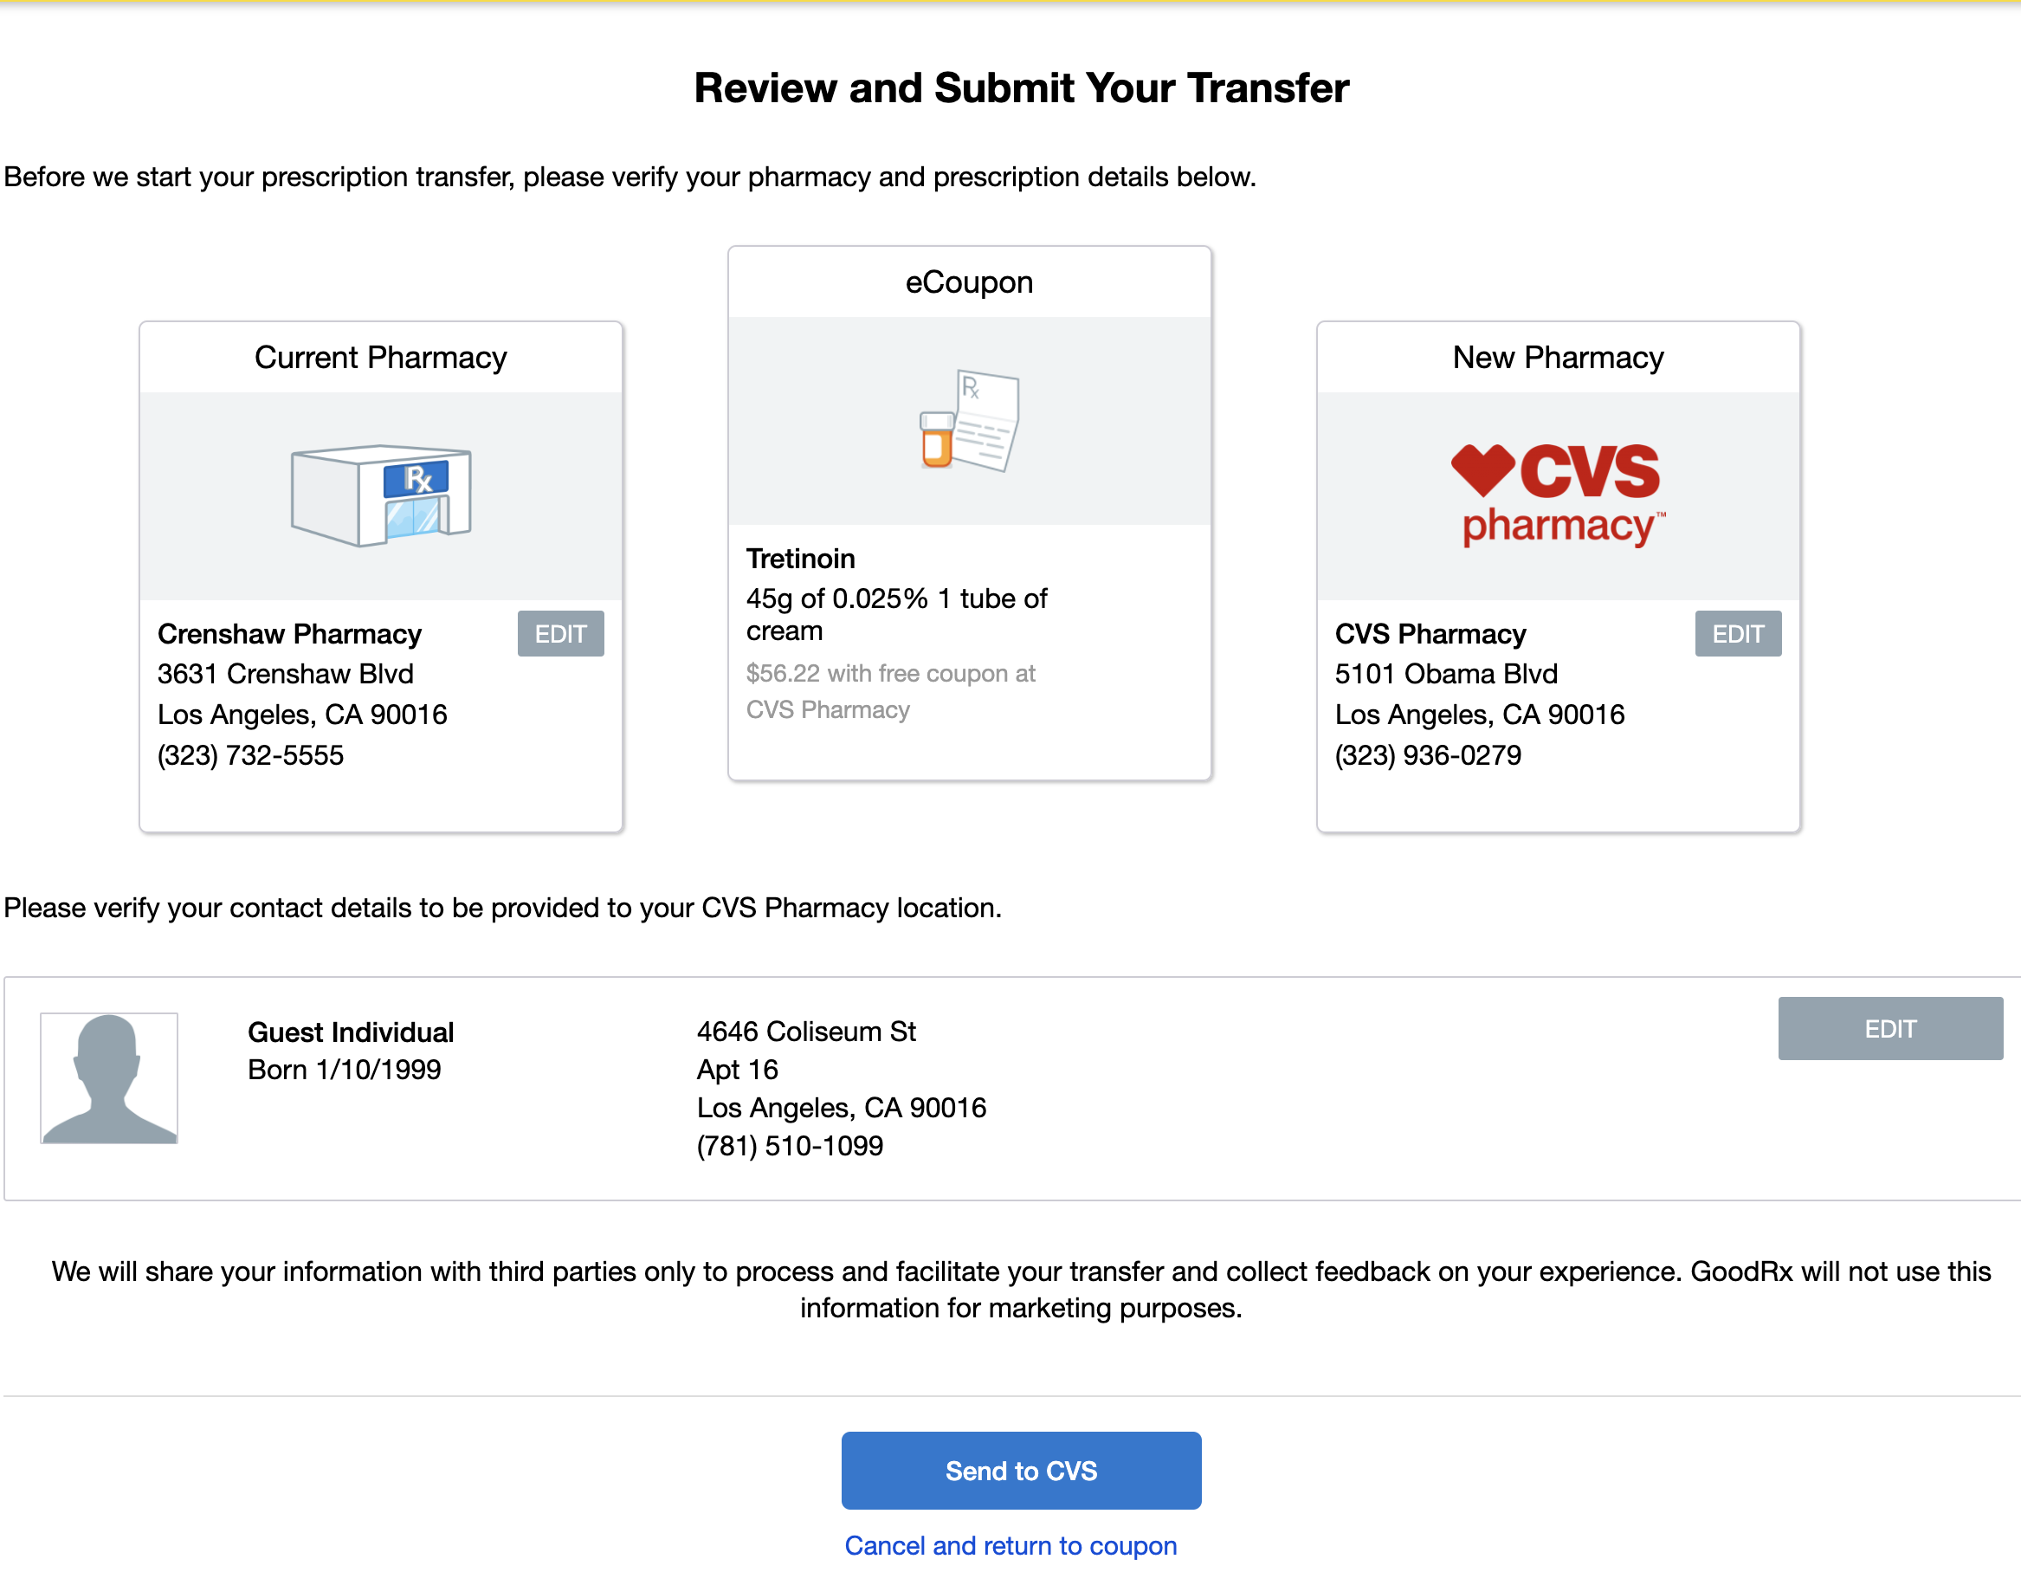Edit the CVS Pharmacy new pharmacy
Screen dimensions: 2021x1585
pyautogui.click(x=1738, y=634)
